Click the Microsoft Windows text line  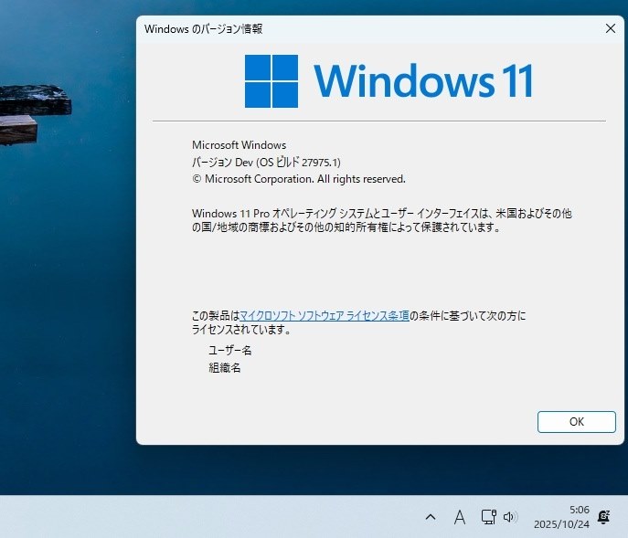(239, 145)
